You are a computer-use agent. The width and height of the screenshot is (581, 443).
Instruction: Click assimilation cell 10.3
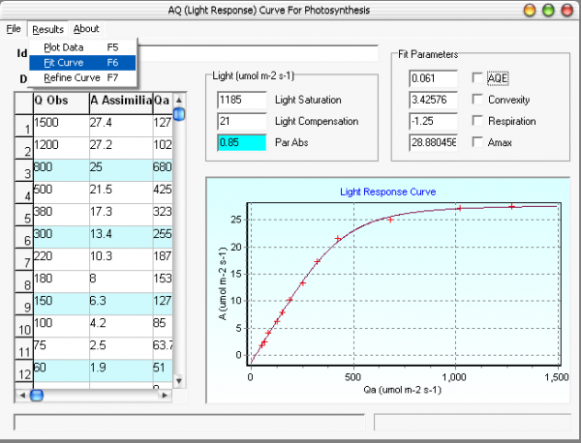[121, 259]
